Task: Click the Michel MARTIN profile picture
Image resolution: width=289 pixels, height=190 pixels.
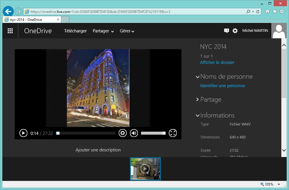Action: click(279, 31)
